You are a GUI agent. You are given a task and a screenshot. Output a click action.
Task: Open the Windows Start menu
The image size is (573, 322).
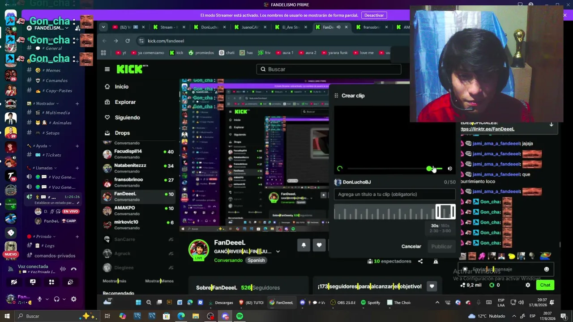click(7, 316)
